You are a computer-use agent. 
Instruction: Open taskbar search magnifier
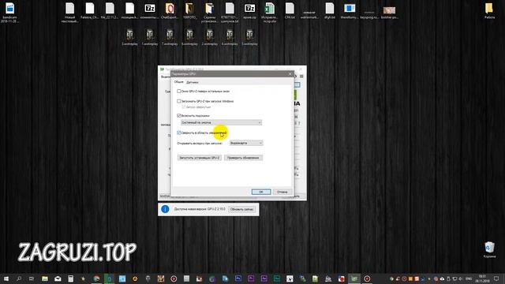pyautogui.click(x=19, y=278)
